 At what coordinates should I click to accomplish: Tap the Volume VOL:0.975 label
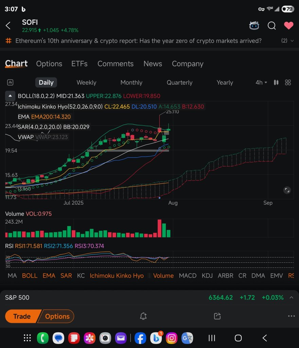(x=29, y=214)
